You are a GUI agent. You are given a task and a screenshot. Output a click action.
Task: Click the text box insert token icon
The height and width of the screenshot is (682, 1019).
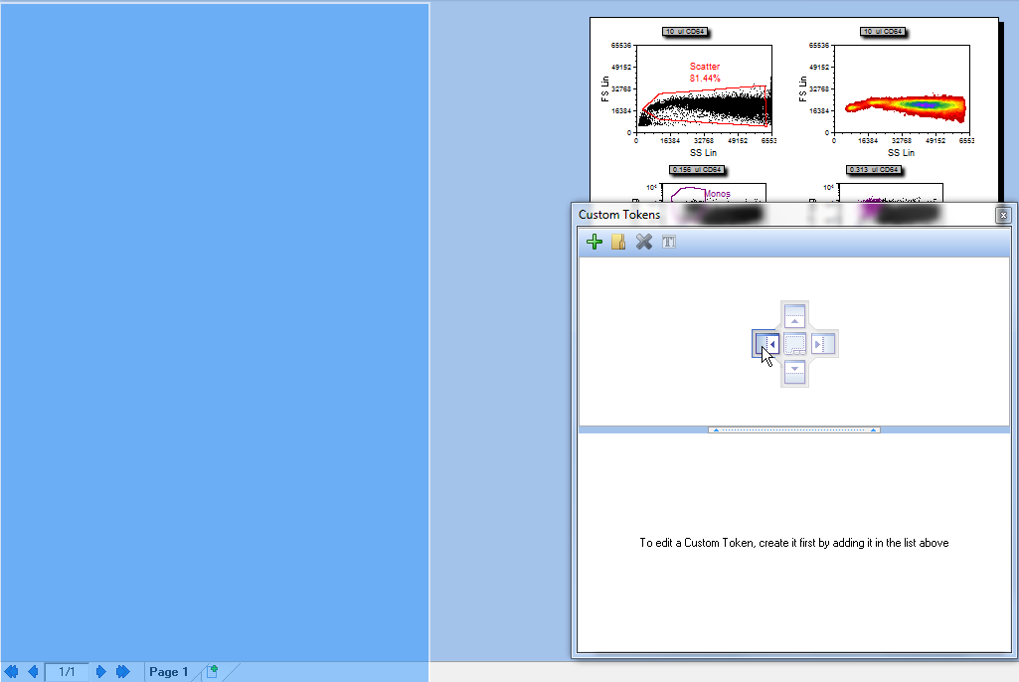point(669,242)
